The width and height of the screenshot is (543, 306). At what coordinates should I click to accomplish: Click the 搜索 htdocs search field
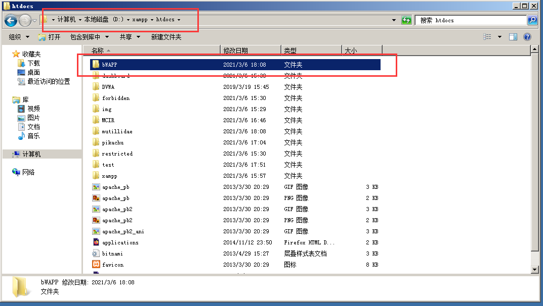tap(471, 20)
